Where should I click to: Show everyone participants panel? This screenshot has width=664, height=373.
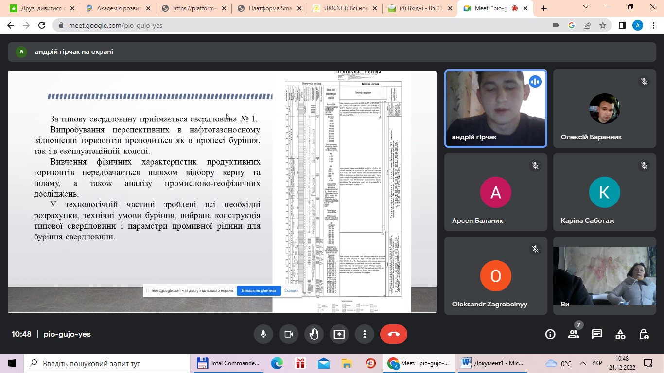pyautogui.click(x=574, y=334)
